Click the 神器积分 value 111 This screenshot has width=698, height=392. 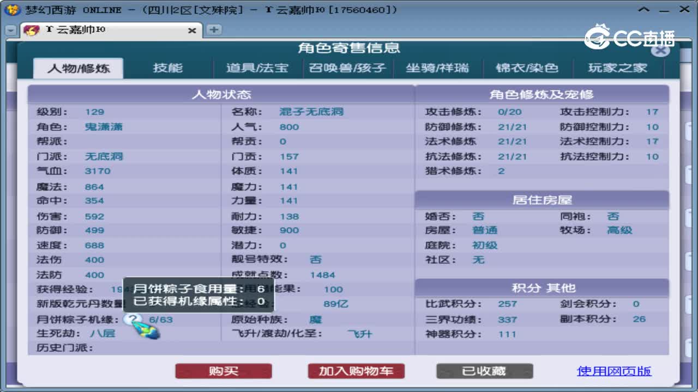507,334
